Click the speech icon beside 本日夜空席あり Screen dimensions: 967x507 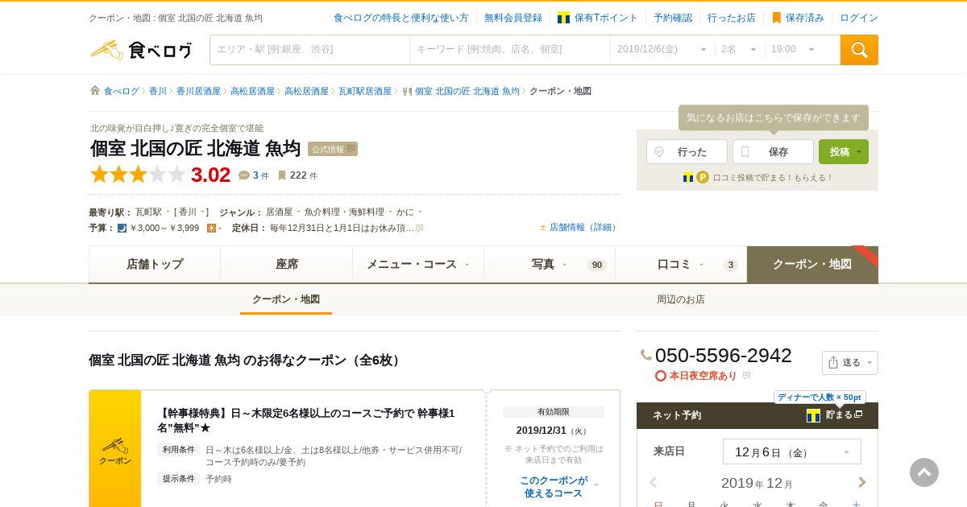[x=746, y=376]
